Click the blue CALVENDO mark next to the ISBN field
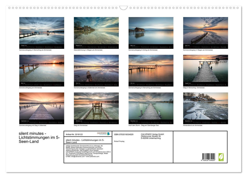This screenshot has height=178, width=247. (109, 134)
